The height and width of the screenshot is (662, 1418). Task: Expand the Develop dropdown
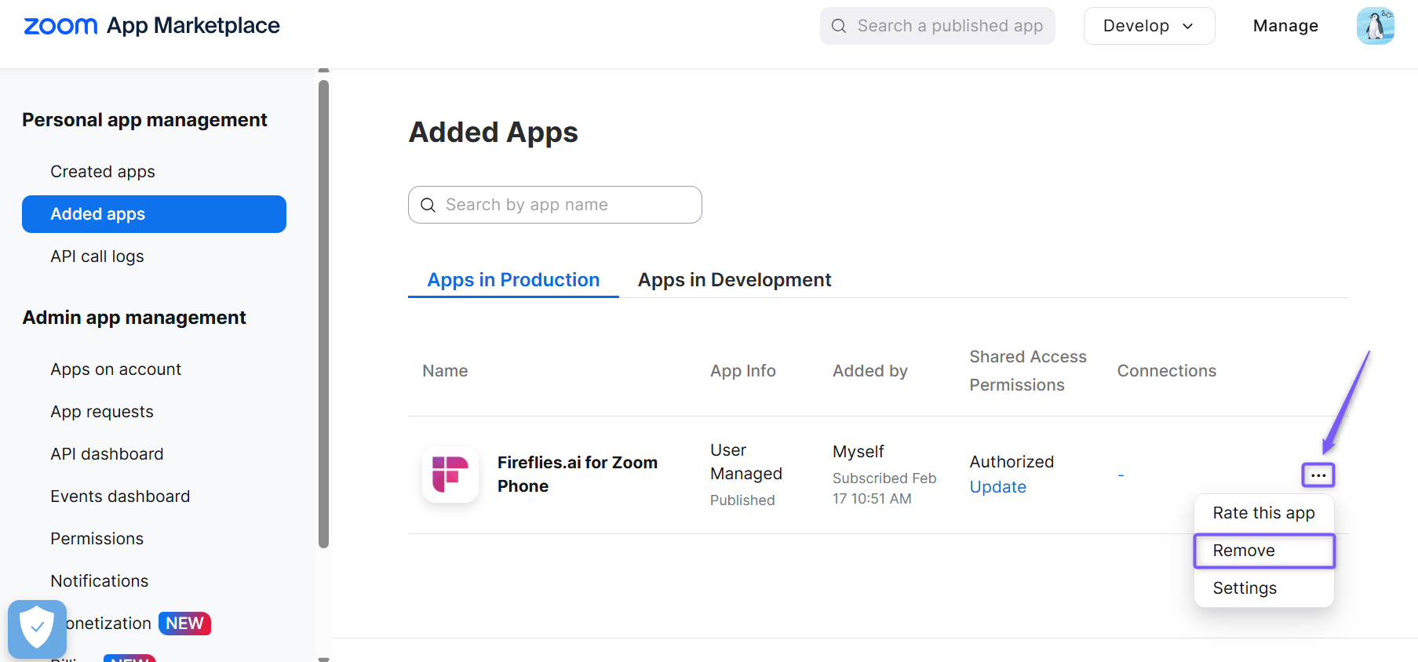(1149, 26)
